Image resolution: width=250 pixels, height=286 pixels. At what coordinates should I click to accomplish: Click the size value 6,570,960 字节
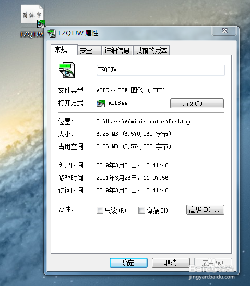[x=147, y=134]
